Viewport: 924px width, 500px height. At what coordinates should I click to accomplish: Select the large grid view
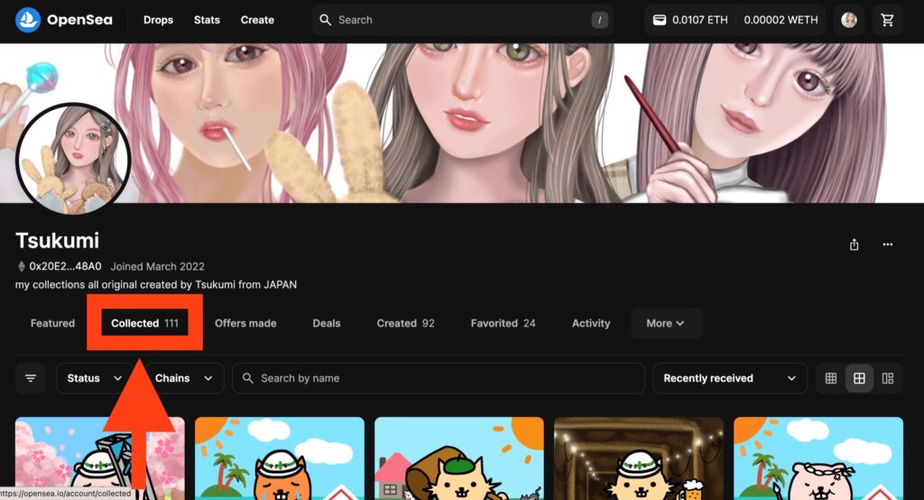859,378
